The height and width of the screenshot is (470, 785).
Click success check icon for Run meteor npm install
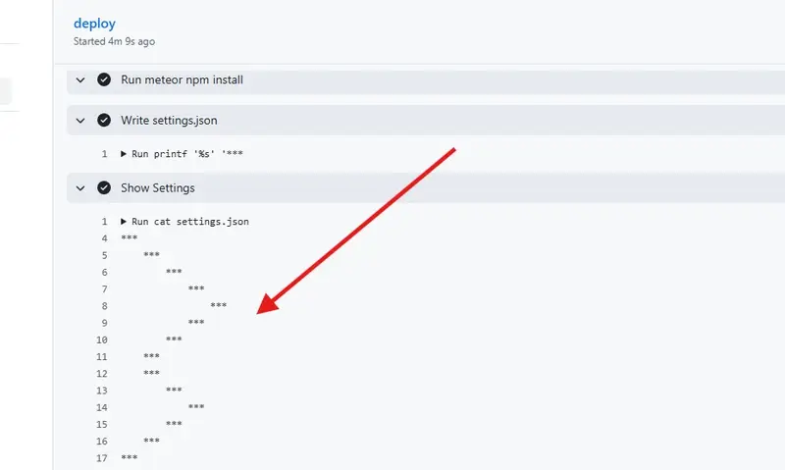click(104, 79)
